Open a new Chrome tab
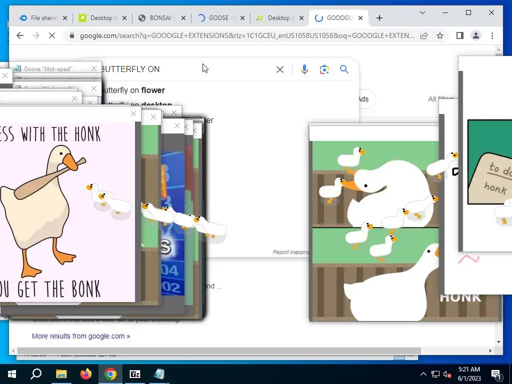This screenshot has width=512, height=384. pyautogui.click(x=379, y=18)
